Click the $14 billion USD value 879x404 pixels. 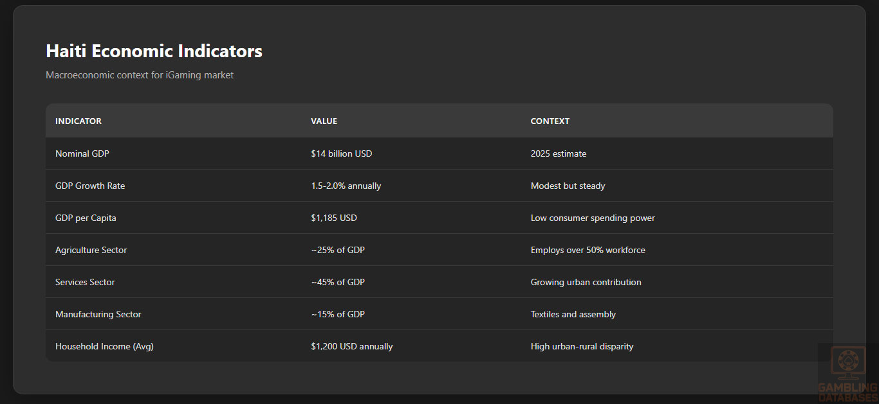click(x=341, y=154)
